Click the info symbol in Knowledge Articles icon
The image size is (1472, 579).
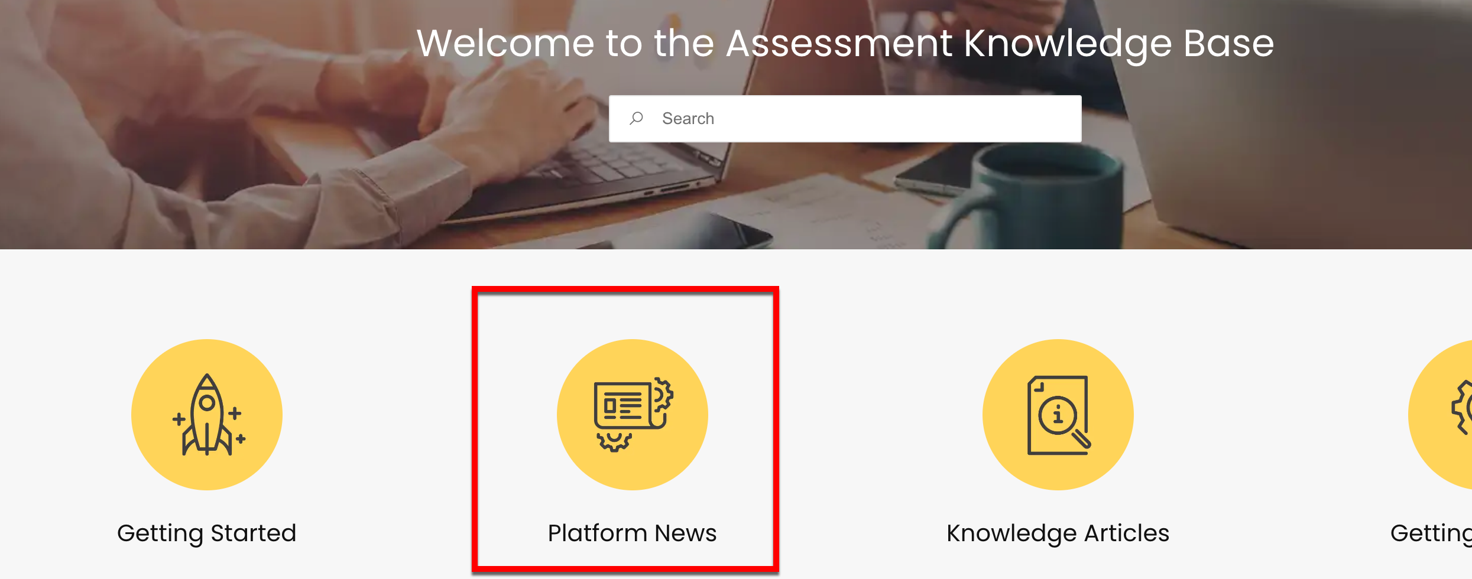tap(1058, 414)
